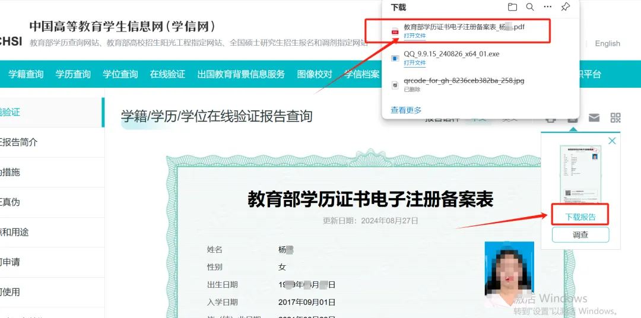Click the 下载报告 link
This screenshot has height=318, width=641.
[x=580, y=217]
